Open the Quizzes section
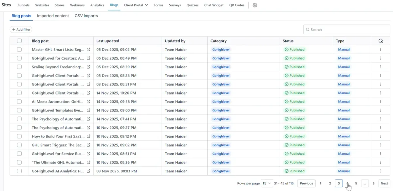This screenshot has height=191, width=393. (x=193, y=5)
